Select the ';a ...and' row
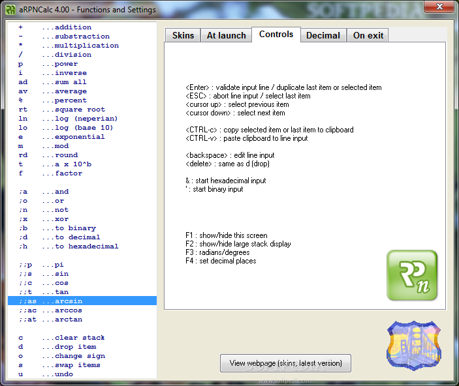 [x=82, y=192]
